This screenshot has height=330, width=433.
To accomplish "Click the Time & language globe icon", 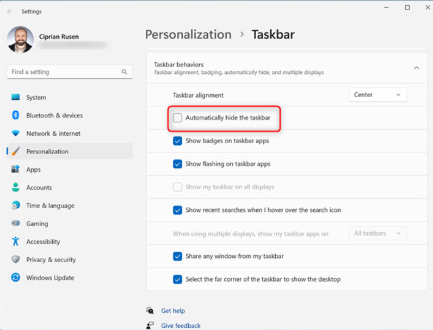I will pyautogui.click(x=16, y=206).
